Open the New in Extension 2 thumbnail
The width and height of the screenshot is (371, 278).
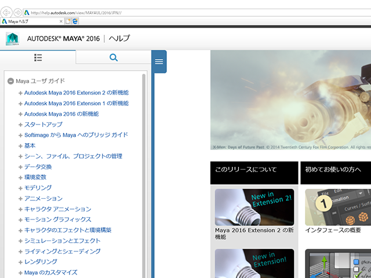254,207
